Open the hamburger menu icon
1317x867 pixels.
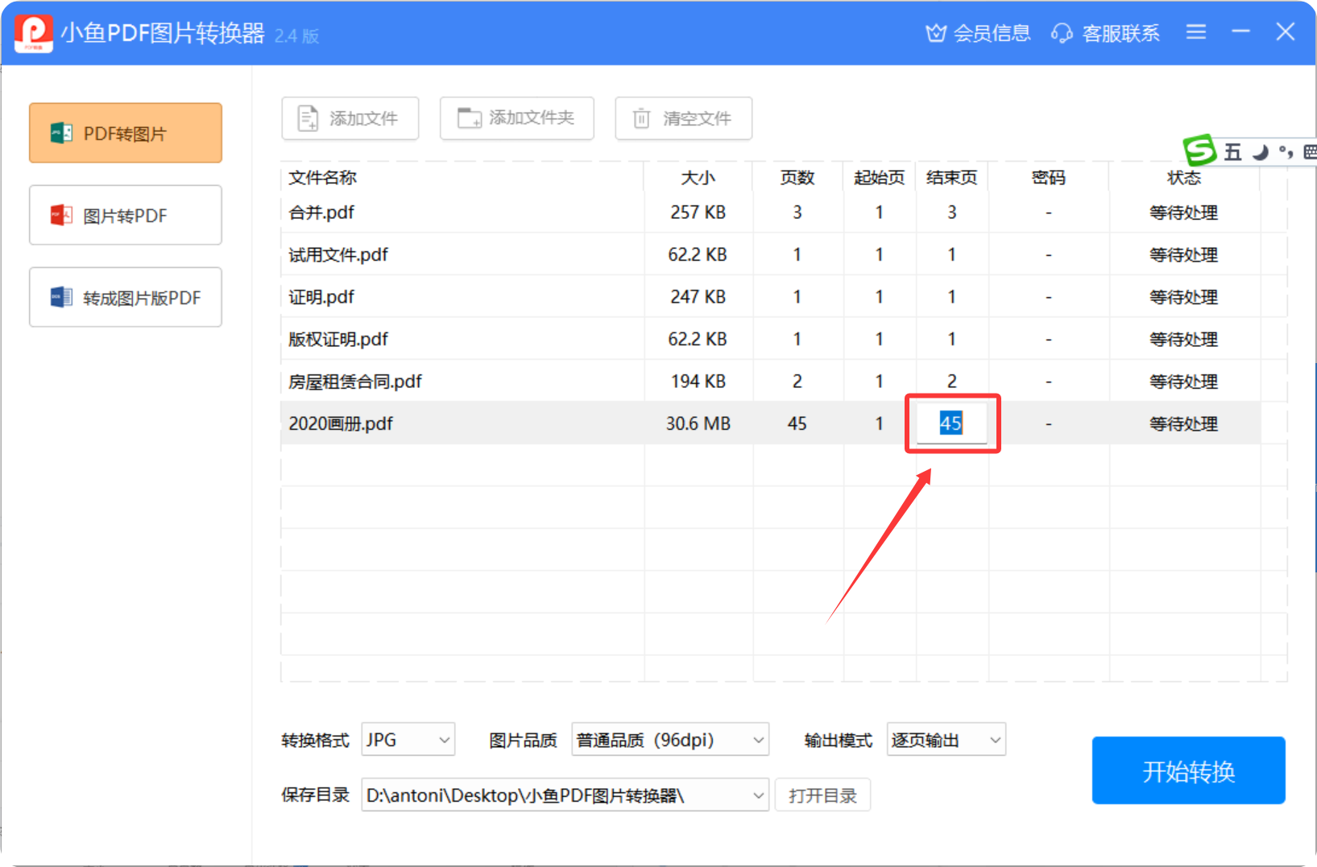coord(1196,32)
